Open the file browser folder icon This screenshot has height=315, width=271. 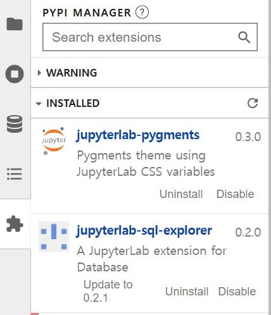[15, 24]
